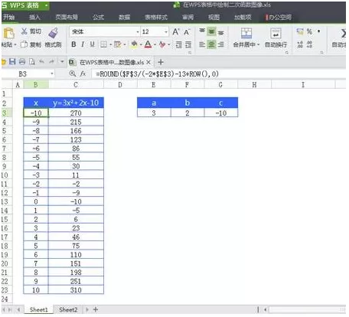This screenshot has height=317, width=349.
Task: Click the Format Painter brush icon
Action: (x=53, y=33)
